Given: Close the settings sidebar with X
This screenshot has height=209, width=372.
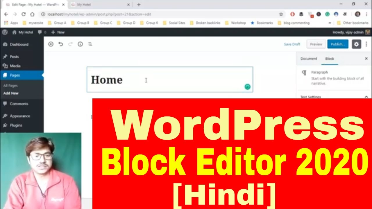Looking at the screenshot, I should click(x=366, y=59).
